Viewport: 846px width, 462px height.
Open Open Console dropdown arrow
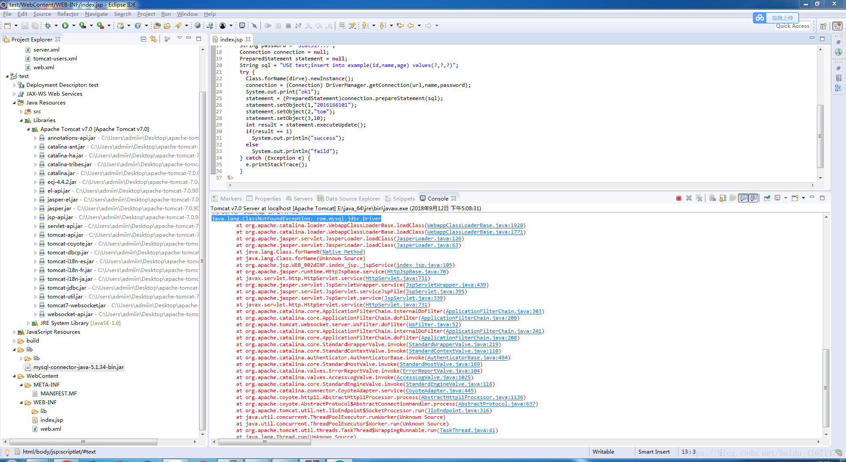tap(803, 198)
